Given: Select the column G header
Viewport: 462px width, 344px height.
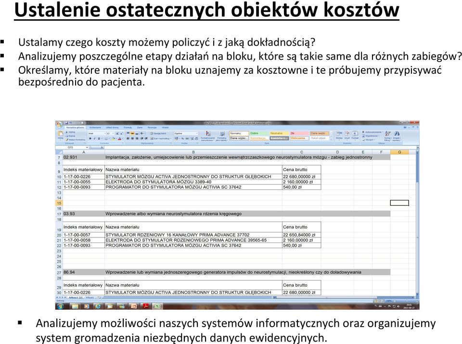Looking at the screenshot, I should pos(399,152).
